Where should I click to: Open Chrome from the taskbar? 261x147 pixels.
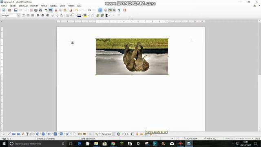113,143
